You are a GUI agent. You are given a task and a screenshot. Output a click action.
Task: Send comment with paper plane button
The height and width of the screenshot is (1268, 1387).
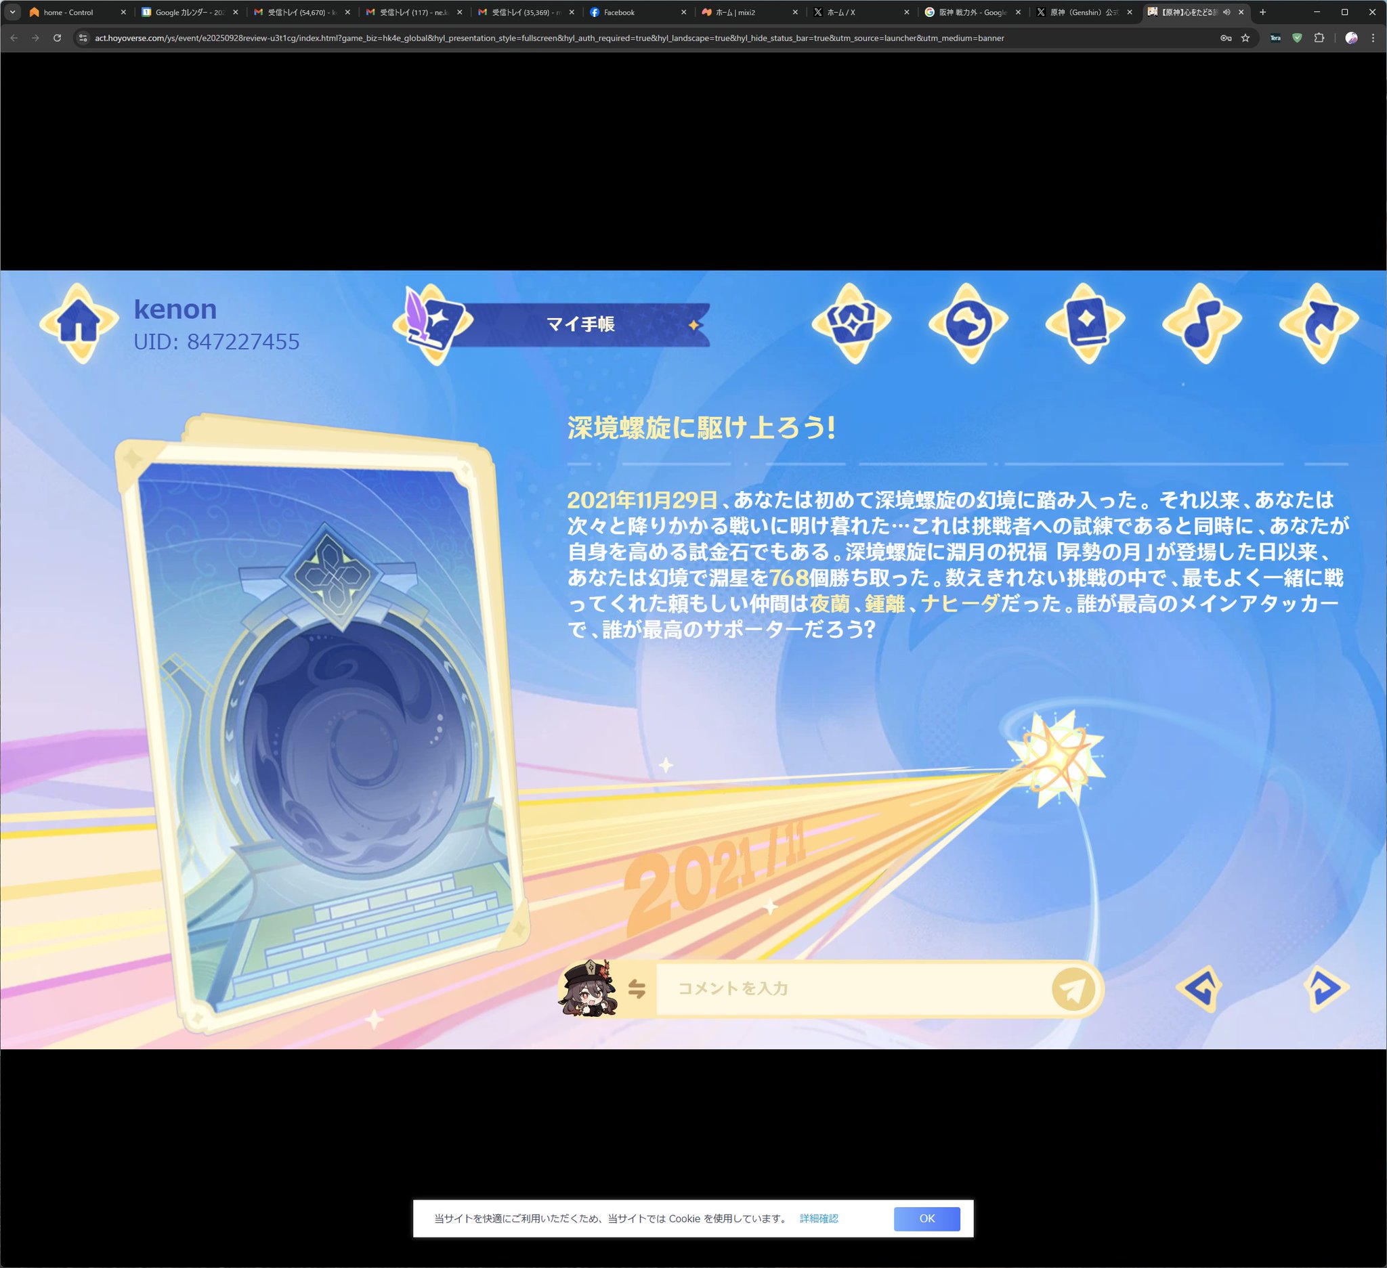[x=1072, y=989]
